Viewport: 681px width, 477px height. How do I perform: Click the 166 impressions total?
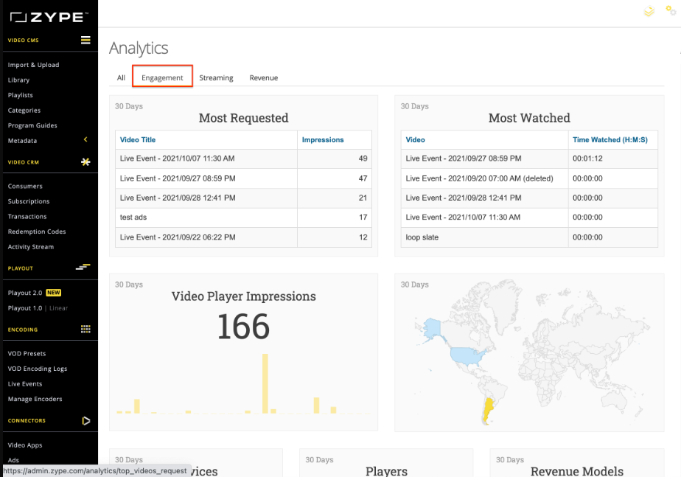pyautogui.click(x=244, y=327)
